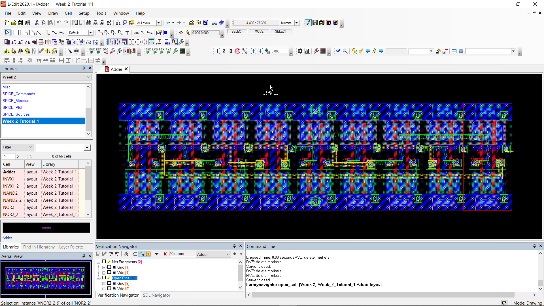Viewport: 544px width, 306px height.
Task: Click the blue layer color swatch
Action: coord(166,33)
